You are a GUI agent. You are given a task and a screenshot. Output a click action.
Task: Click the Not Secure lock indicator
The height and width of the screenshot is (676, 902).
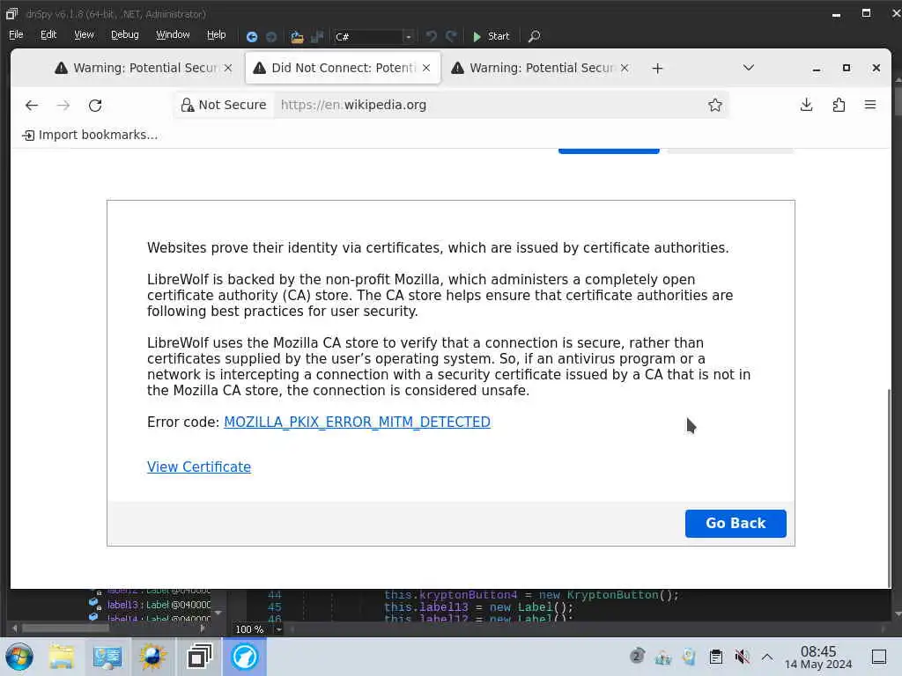[223, 106]
